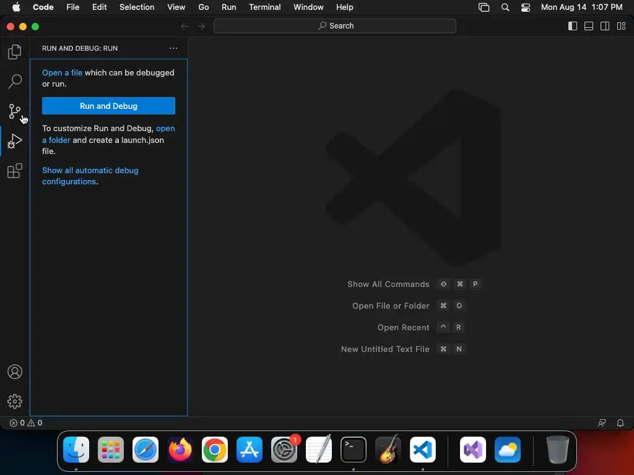Select the Run and Debug activity icon

15,141
